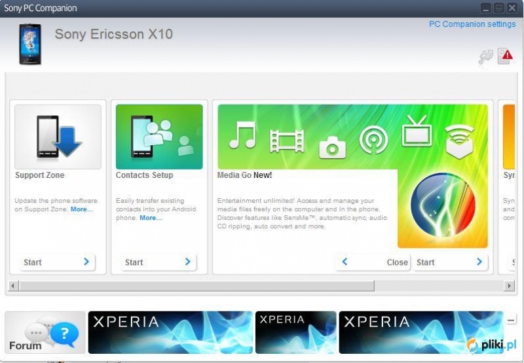Click the first large Xperia banner
Image resolution: width=524 pixels, height=363 pixels.
pyautogui.click(x=170, y=332)
